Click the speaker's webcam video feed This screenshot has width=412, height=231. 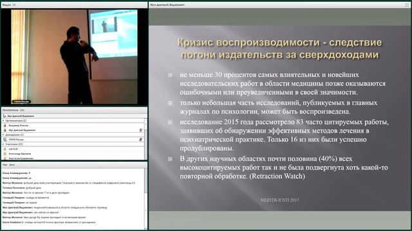(75, 57)
